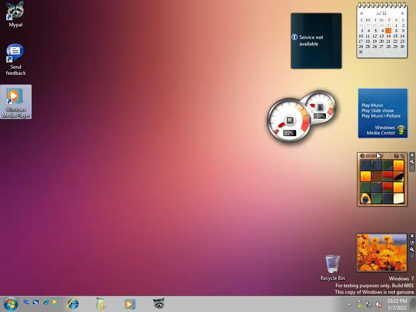Show hidden tray icons arrow
Screen dimensions: 416x312
[x=349, y=305]
